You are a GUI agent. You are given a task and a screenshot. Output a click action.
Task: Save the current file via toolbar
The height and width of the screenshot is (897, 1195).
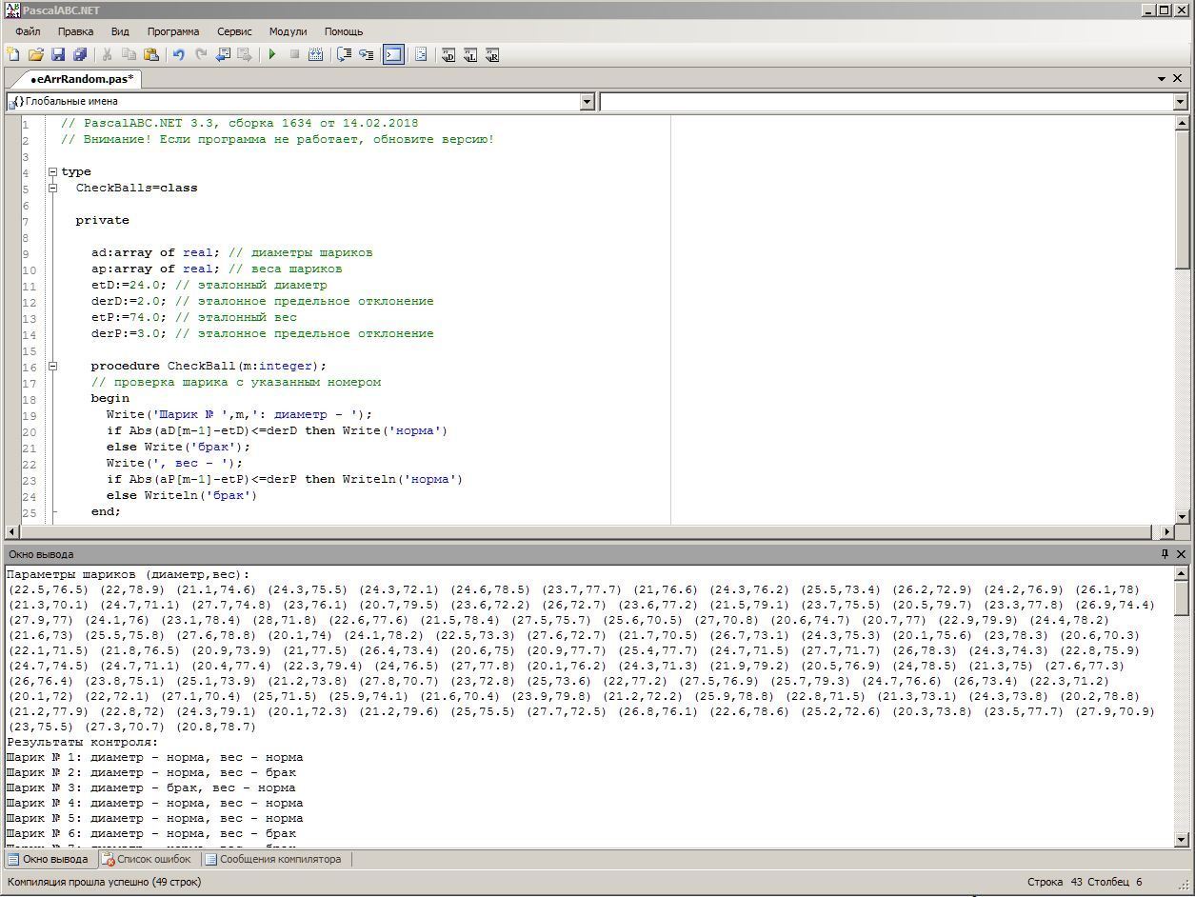[x=57, y=55]
